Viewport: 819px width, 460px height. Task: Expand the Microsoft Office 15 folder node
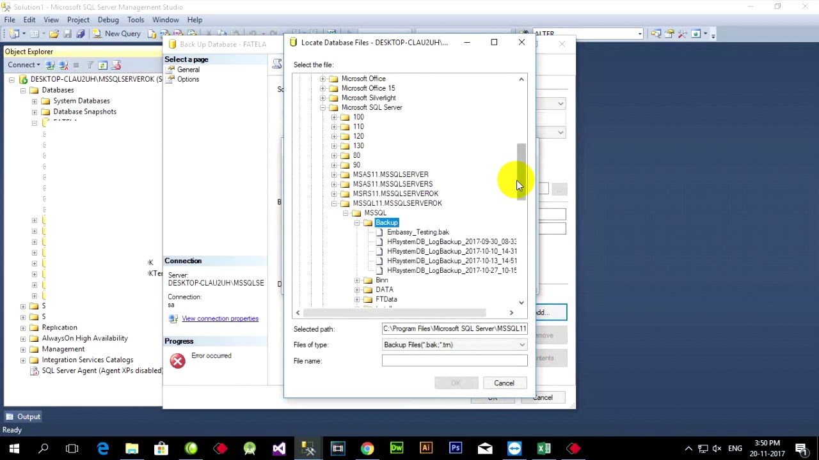coord(322,88)
